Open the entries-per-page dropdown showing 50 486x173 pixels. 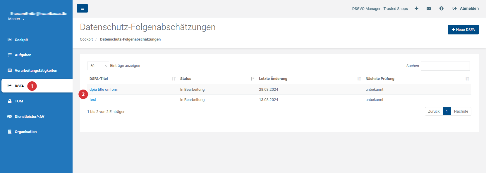click(x=98, y=66)
